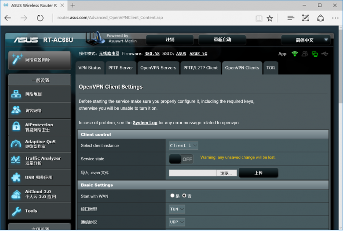Open 网络设置向导 wizard wand icon

17,59
